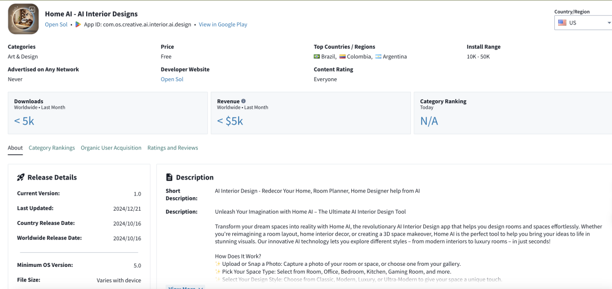This screenshot has height=289, width=612.
Task: Click the Argentina country name
Action: pyautogui.click(x=394, y=57)
